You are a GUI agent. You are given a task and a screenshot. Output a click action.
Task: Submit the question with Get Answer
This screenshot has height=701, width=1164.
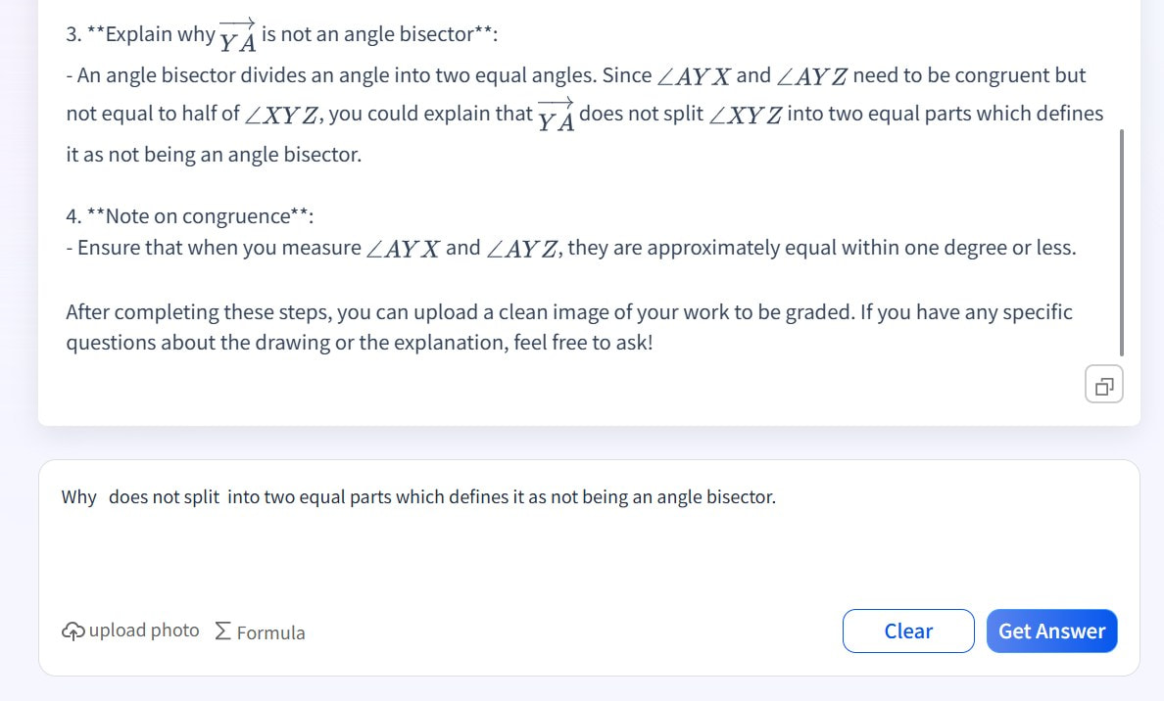[x=1052, y=631]
